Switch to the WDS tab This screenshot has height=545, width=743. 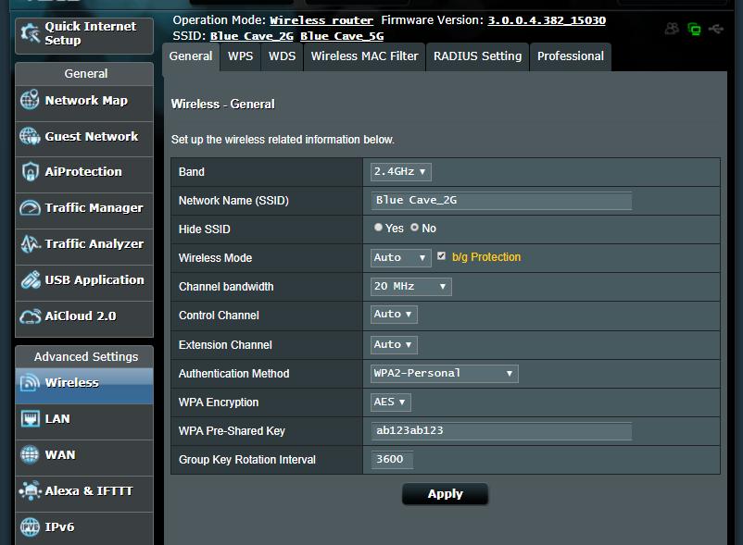[282, 56]
